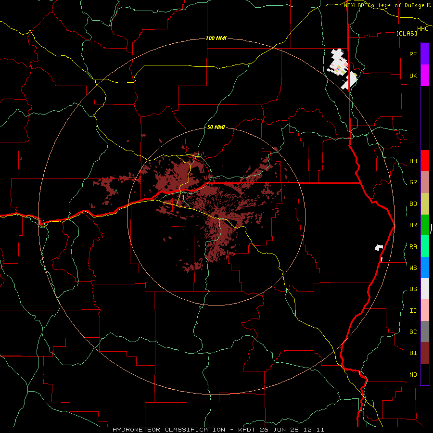Click the GC legend label
Screen dimensions: 433x433
click(413, 331)
